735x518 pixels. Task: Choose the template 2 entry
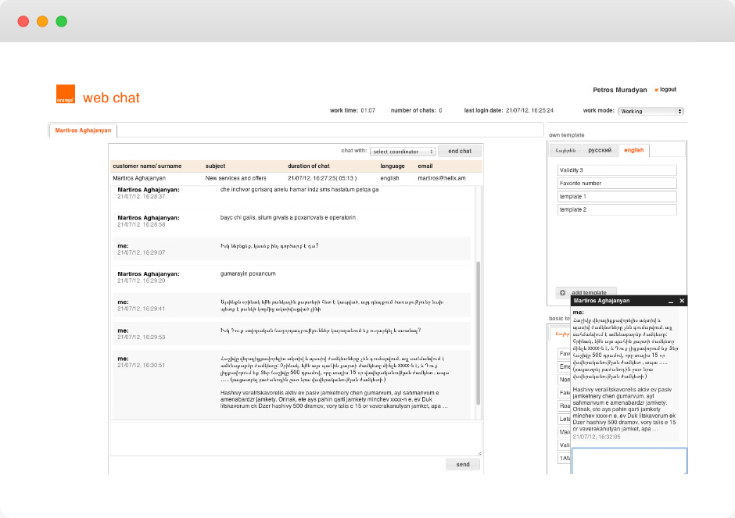pos(617,209)
